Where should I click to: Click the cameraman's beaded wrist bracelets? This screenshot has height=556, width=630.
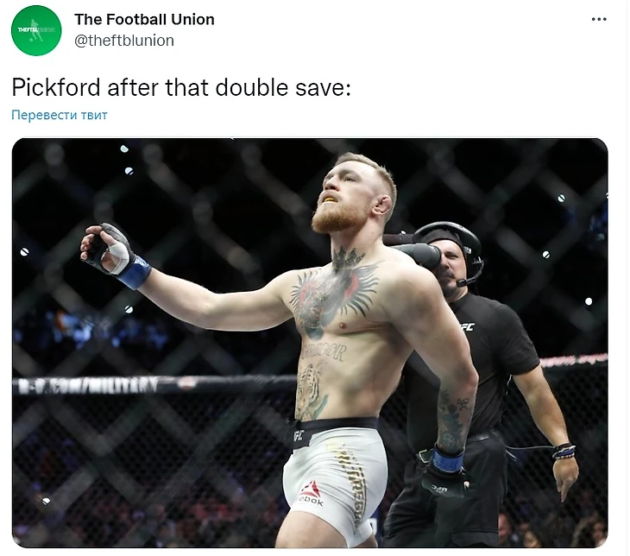pyautogui.click(x=564, y=452)
